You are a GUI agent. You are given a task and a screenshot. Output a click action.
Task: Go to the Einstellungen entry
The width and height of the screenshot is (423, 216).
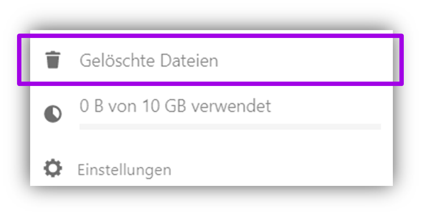125,169
